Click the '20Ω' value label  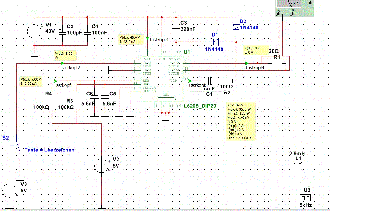click(x=274, y=51)
